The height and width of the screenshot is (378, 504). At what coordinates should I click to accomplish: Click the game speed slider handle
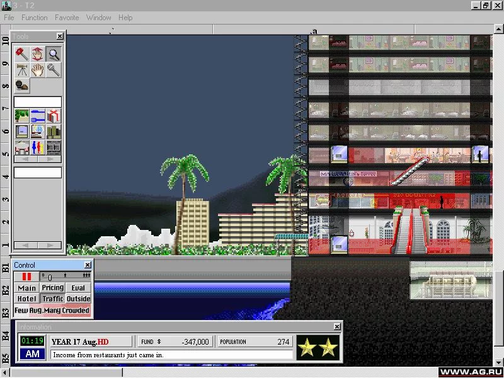(50, 277)
